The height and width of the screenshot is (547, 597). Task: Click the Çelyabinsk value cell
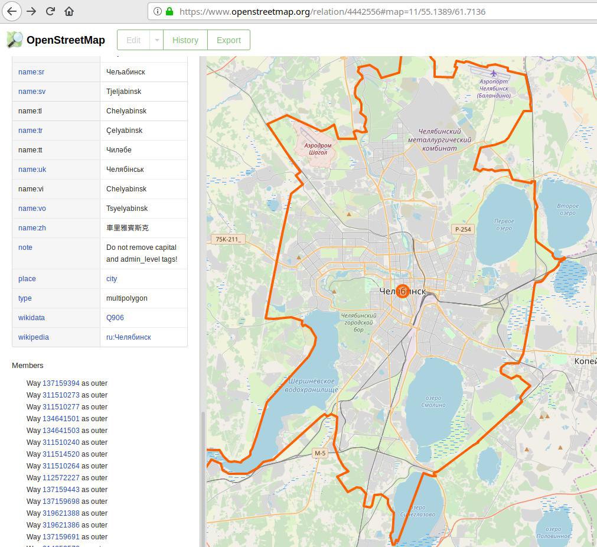tap(144, 131)
